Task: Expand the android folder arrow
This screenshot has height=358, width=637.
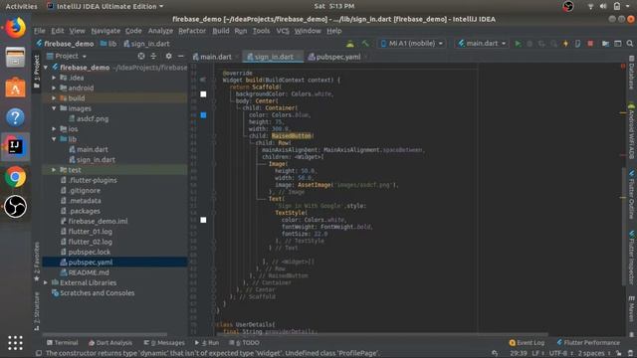Action: tap(54, 88)
